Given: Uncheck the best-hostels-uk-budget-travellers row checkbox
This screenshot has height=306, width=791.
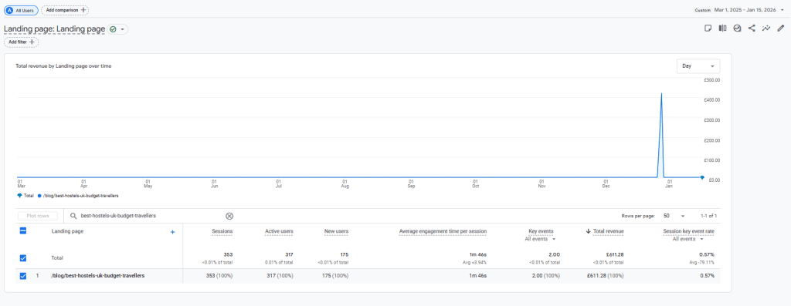Looking at the screenshot, I should click(x=22, y=276).
